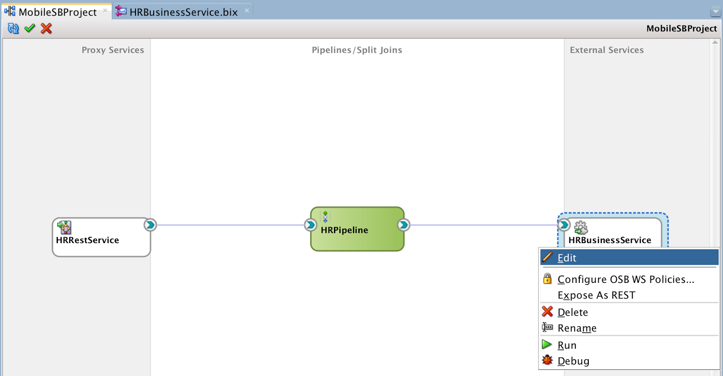Click the Proxy Services lane header

(113, 50)
